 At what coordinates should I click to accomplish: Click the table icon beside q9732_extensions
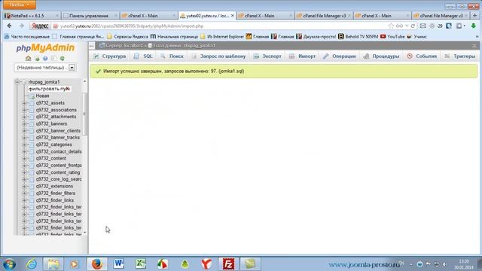(x=31, y=186)
